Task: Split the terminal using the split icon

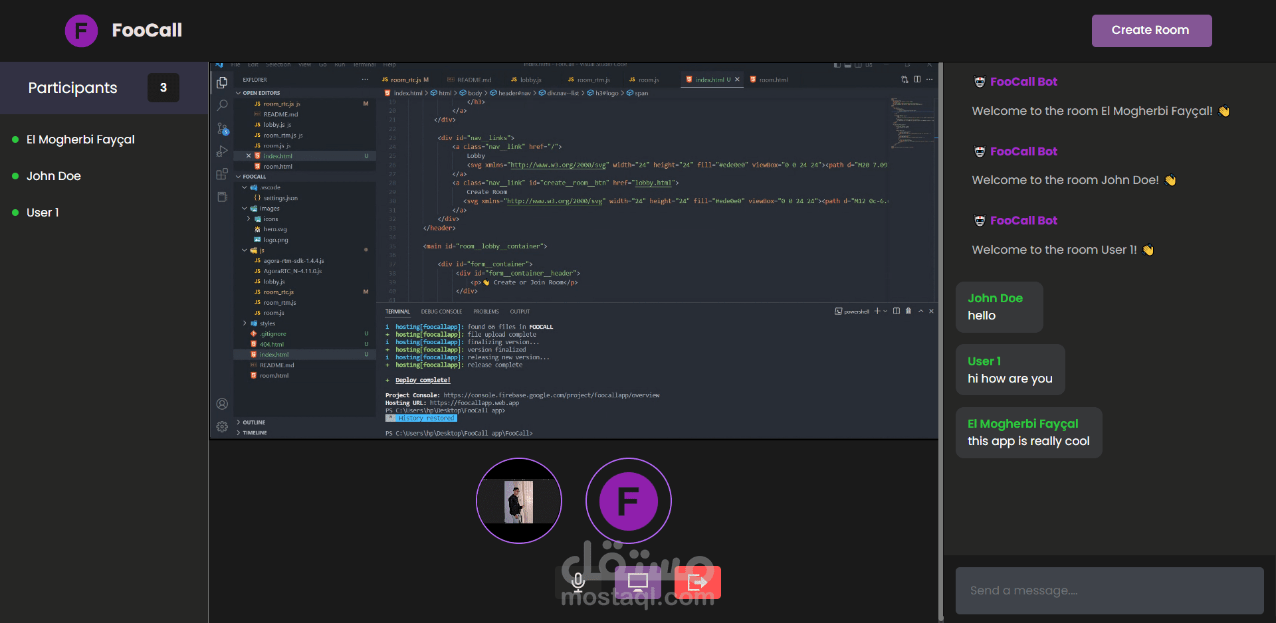Action: click(897, 311)
